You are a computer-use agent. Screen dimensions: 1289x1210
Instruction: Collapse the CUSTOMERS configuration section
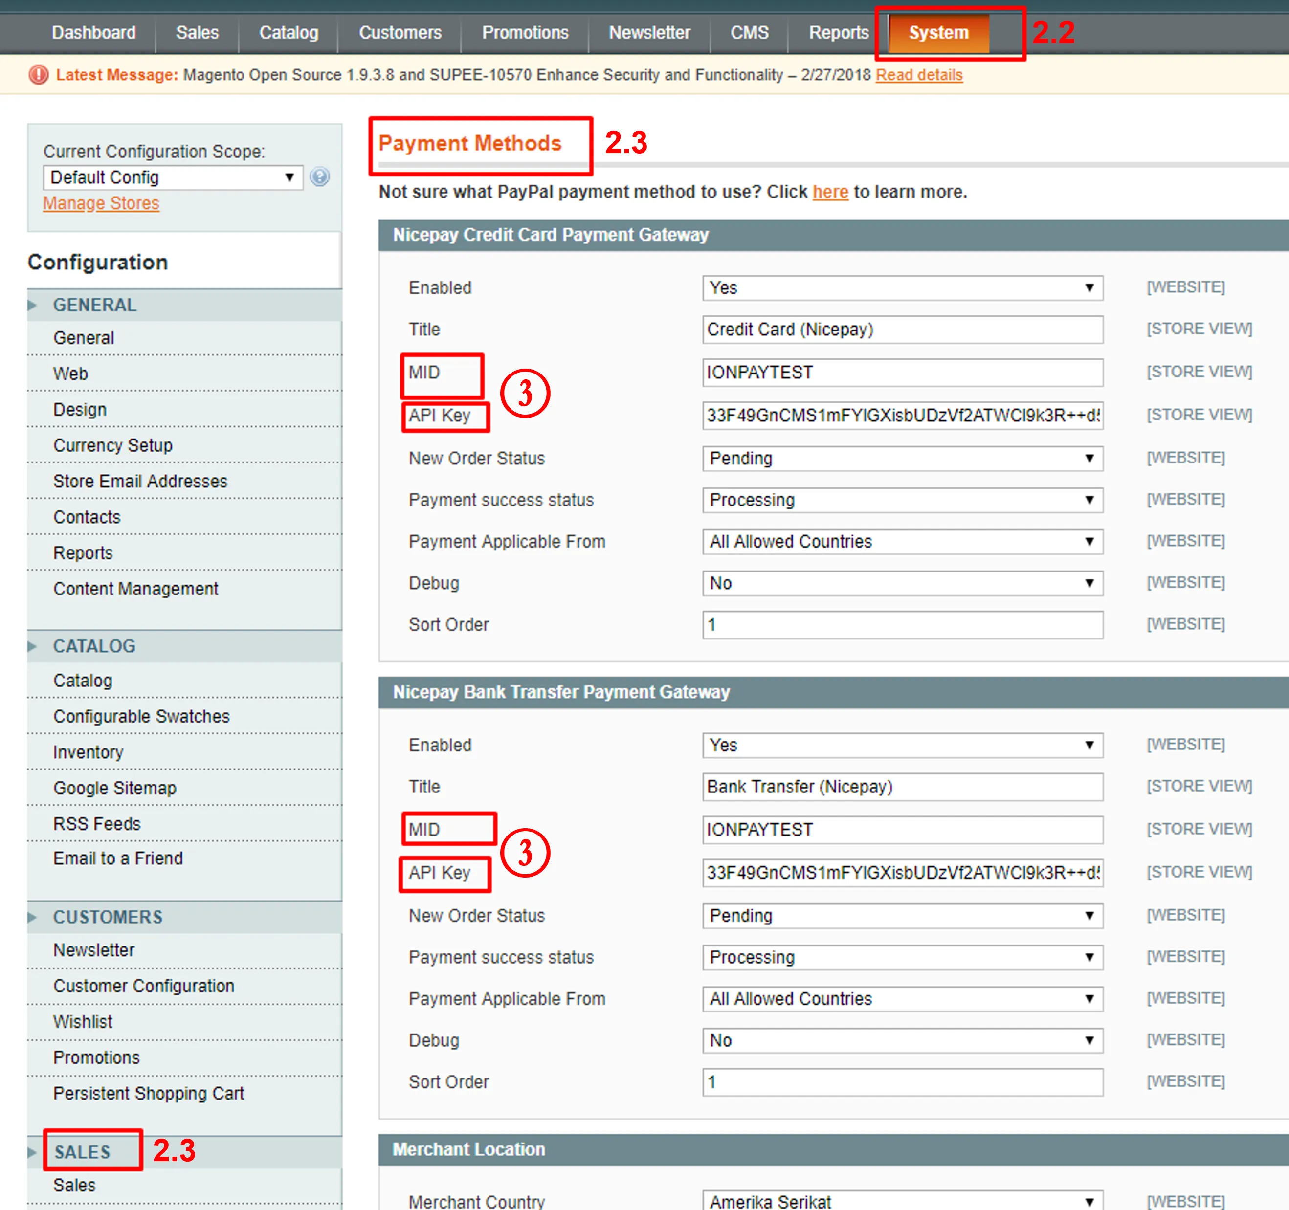click(184, 917)
